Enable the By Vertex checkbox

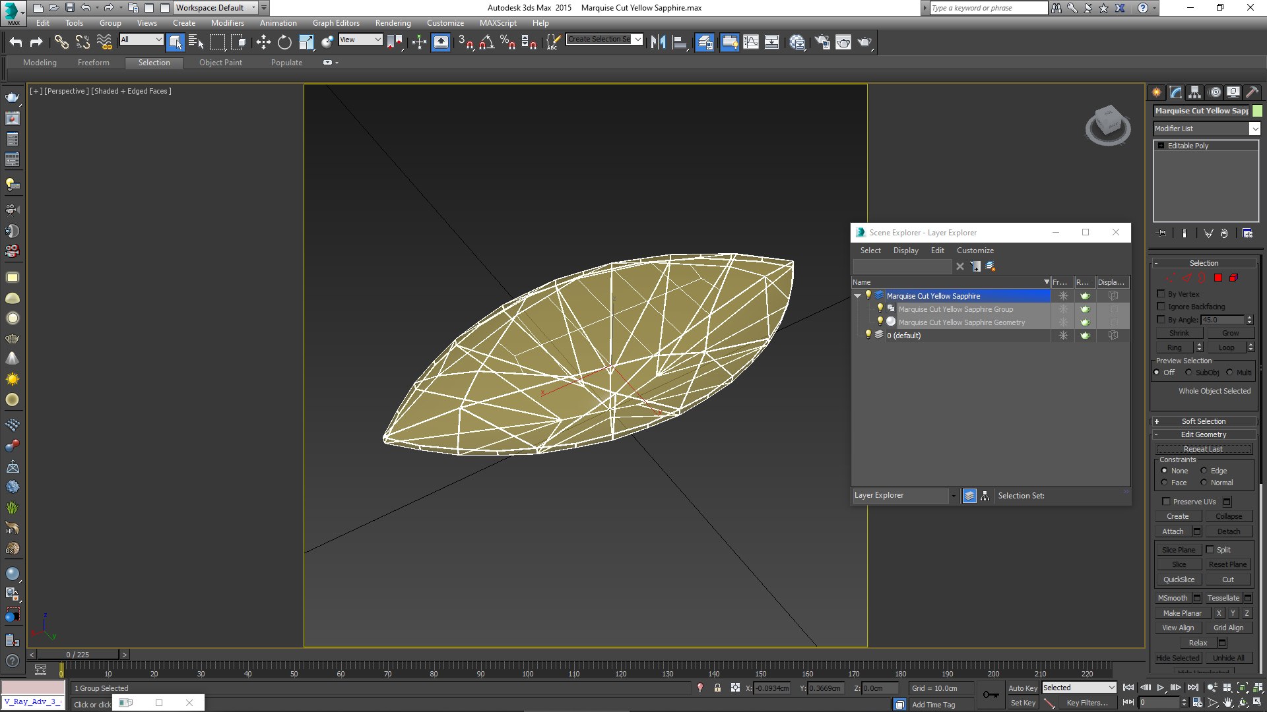(x=1161, y=294)
